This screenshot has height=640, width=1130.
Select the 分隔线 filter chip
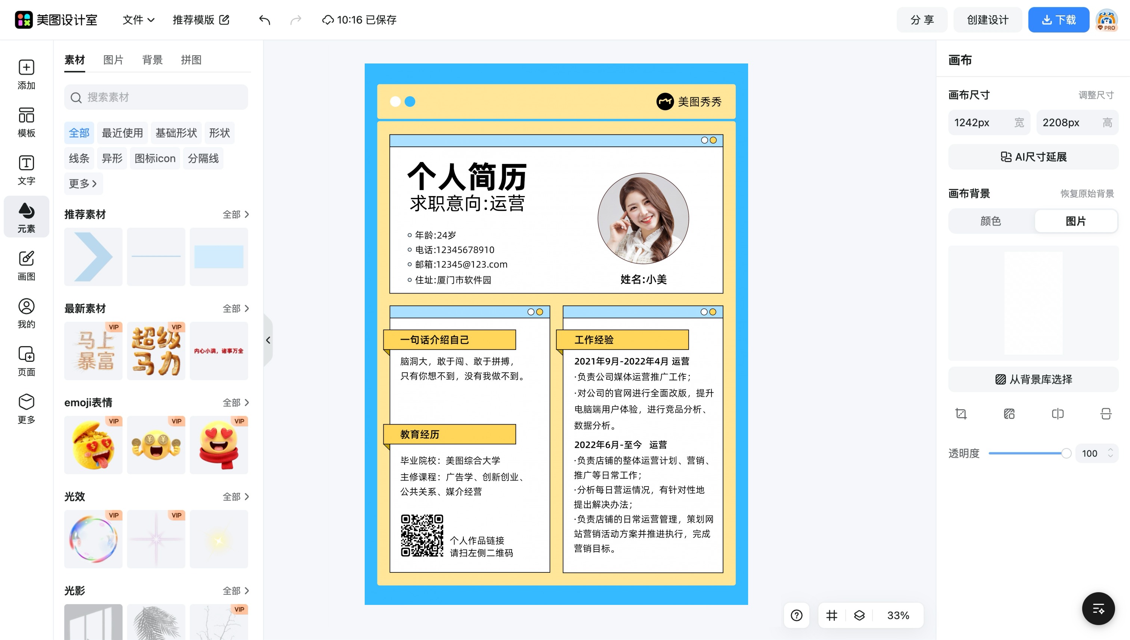(x=203, y=158)
